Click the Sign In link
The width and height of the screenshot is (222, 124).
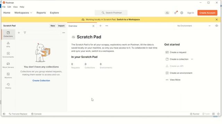click(190, 13)
